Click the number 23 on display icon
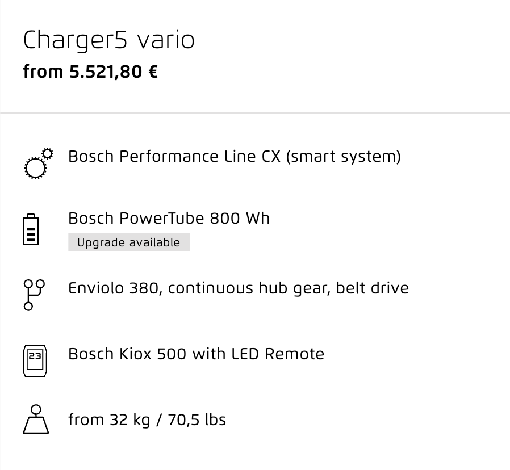 [35, 356]
